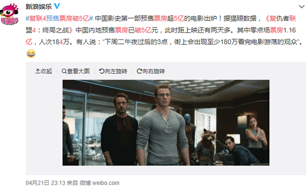Click the 新浪娱乐 avatar logo

10,14
